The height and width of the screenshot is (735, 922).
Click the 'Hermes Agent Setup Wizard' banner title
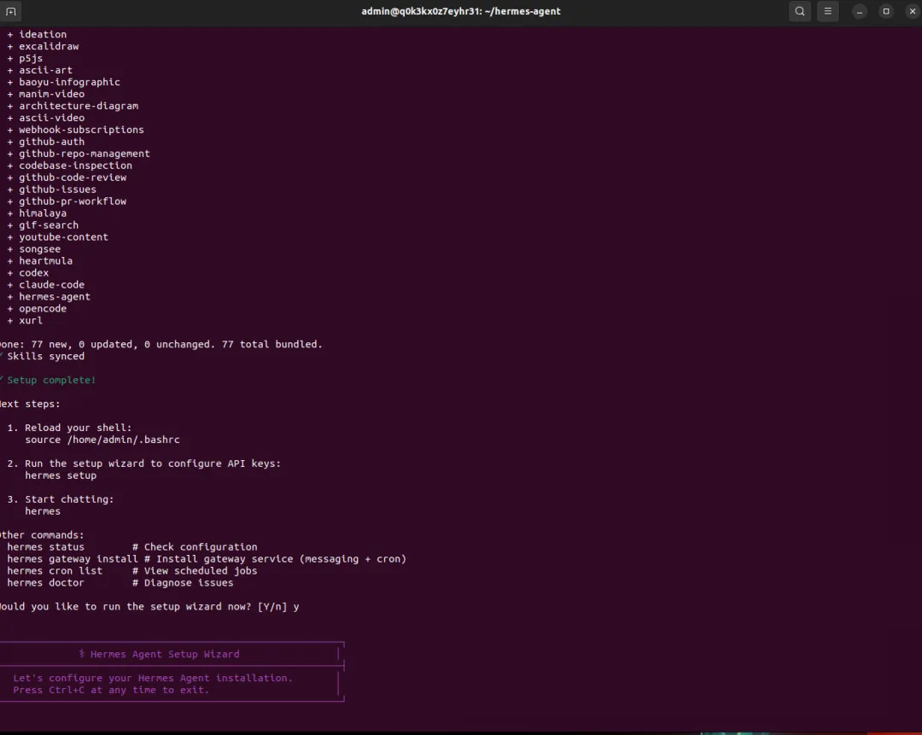click(160, 654)
